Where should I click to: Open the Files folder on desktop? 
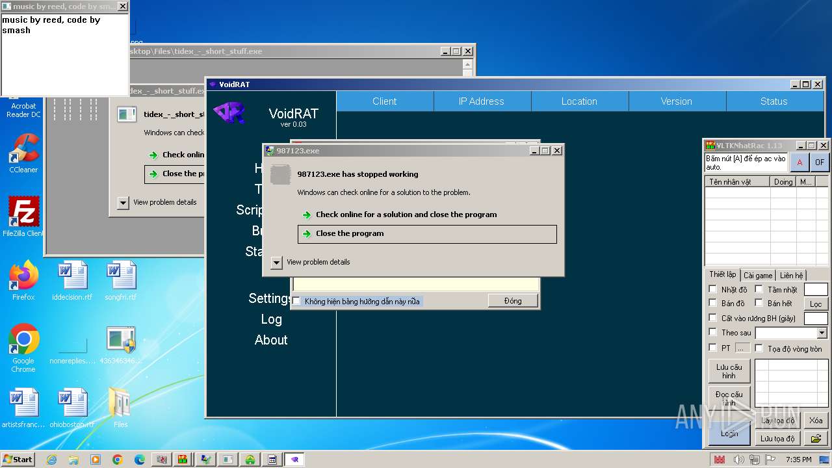[x=121, y=408]
